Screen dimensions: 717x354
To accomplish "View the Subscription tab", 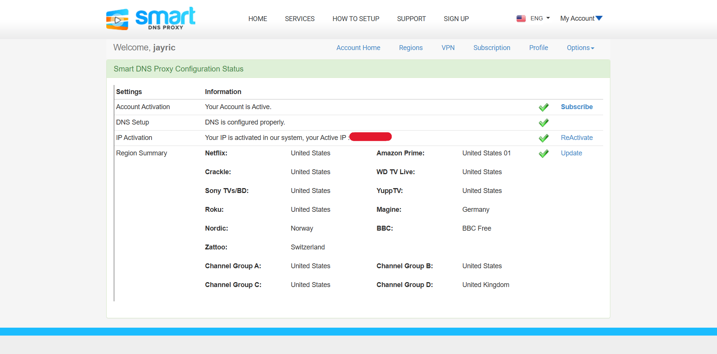I will (492, 48).
